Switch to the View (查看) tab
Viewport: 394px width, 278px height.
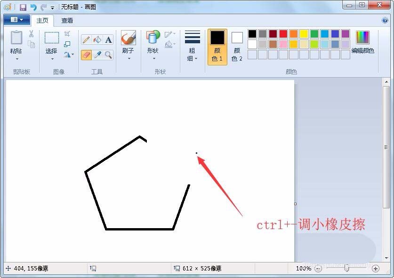(67, 20)
